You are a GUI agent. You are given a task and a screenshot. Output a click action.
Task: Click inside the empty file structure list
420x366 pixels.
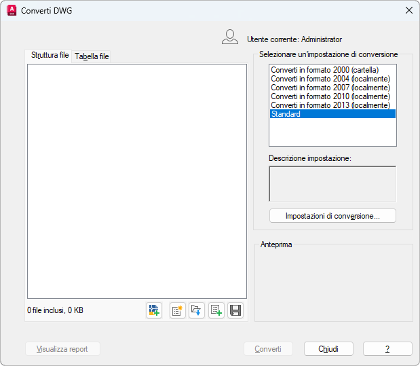[137, 181]
